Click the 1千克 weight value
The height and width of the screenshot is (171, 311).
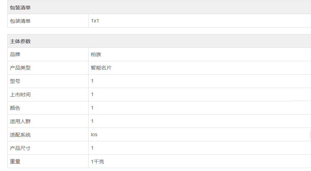97,162
